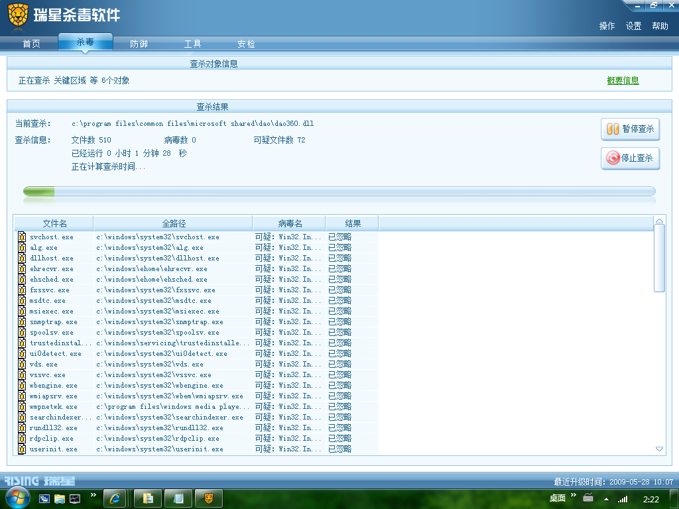The image size is (679, 509).
Task: Stop the scan with 停止查杀
Action: pyautogui.click(x=630, y=158)
